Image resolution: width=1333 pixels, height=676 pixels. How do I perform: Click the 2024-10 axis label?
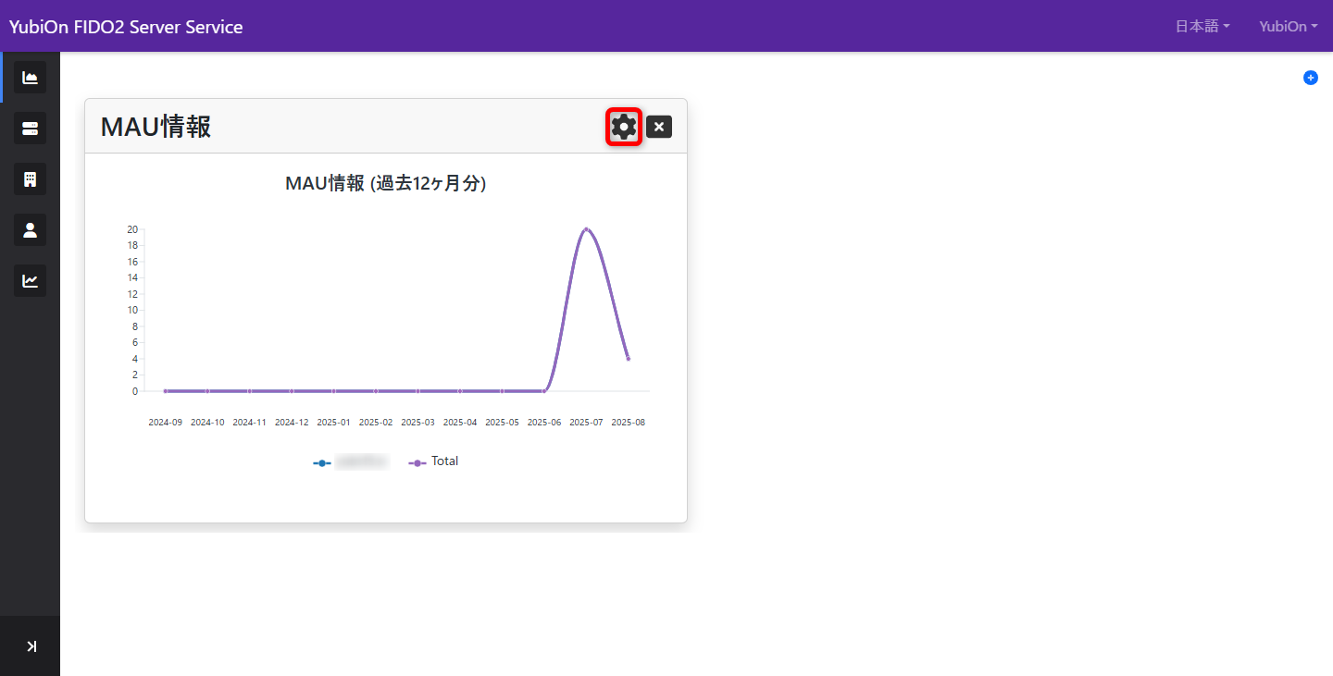(x=207, y=423)
